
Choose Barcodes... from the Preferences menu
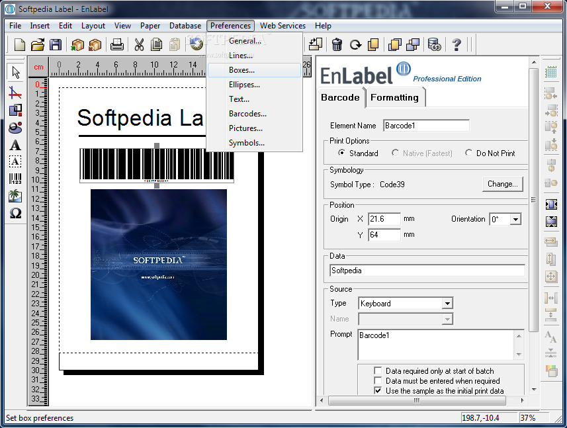(254, 114)
